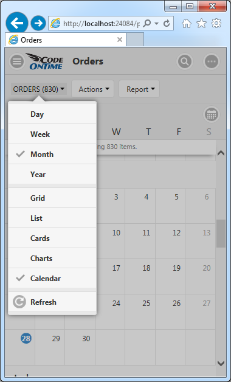The image size is (231, 382).
Task: Open browser Home icon
Action: [x=187, y=23]
